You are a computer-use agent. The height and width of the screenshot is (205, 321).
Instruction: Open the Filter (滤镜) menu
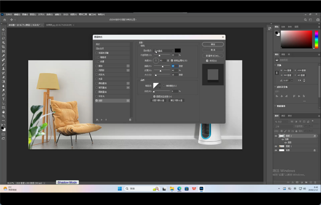[x=58, y=14]
